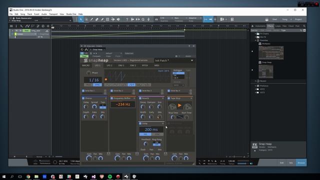The image size is (320, 180).
Task: Switch the LFO rate mode to SYNC
Action: click(97, 84)
